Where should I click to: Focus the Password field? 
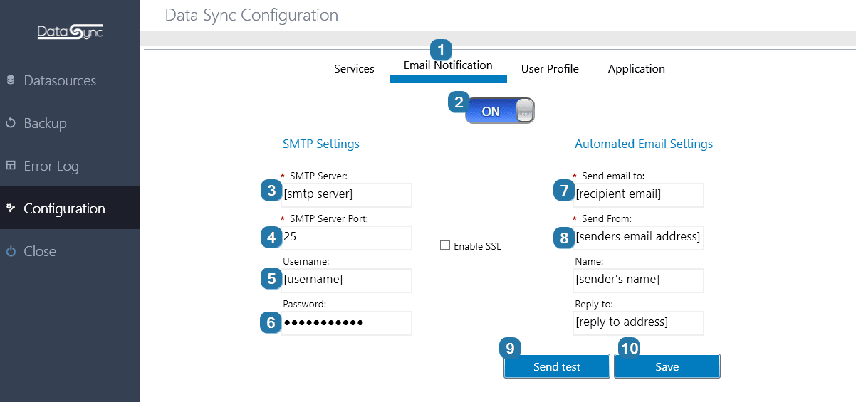(x=346, y=323)
